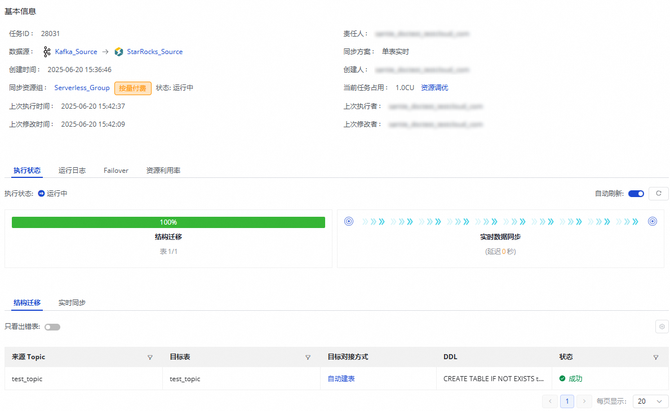Click the 表 1/1 count text

tap(168, 251)
